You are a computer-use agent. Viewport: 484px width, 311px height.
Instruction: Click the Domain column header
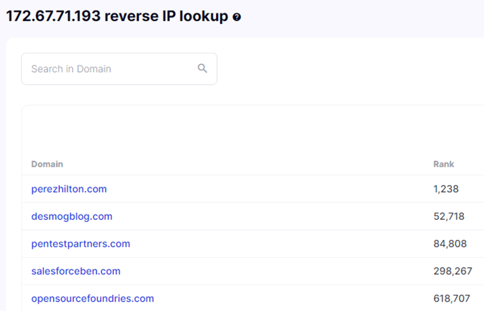point(47,164)
